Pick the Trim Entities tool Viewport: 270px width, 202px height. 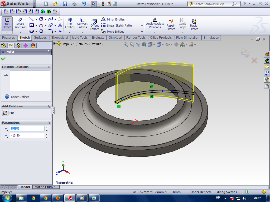click(70, 23)
